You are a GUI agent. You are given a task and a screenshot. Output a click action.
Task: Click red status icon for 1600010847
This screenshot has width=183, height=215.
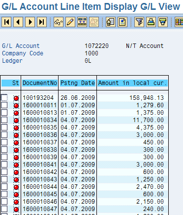[16, 210]
